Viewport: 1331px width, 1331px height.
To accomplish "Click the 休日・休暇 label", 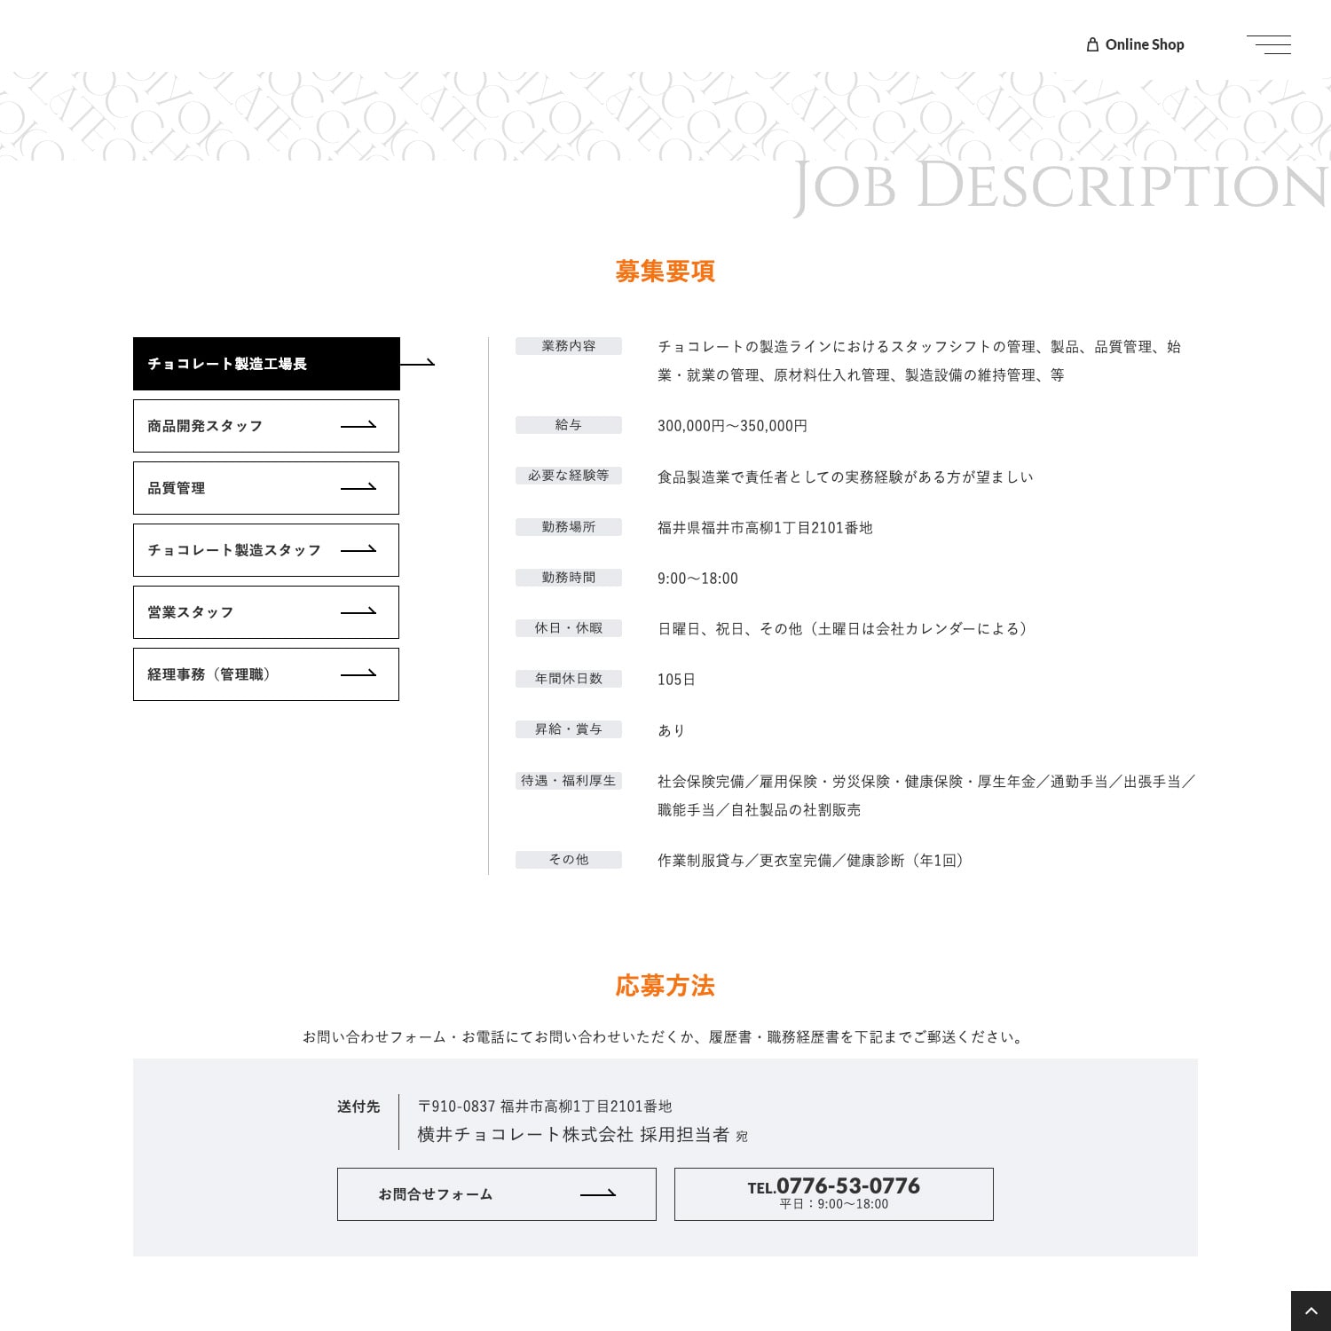I will click(x=569, y=628).
